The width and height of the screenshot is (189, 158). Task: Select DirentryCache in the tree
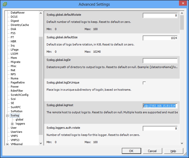20,25
